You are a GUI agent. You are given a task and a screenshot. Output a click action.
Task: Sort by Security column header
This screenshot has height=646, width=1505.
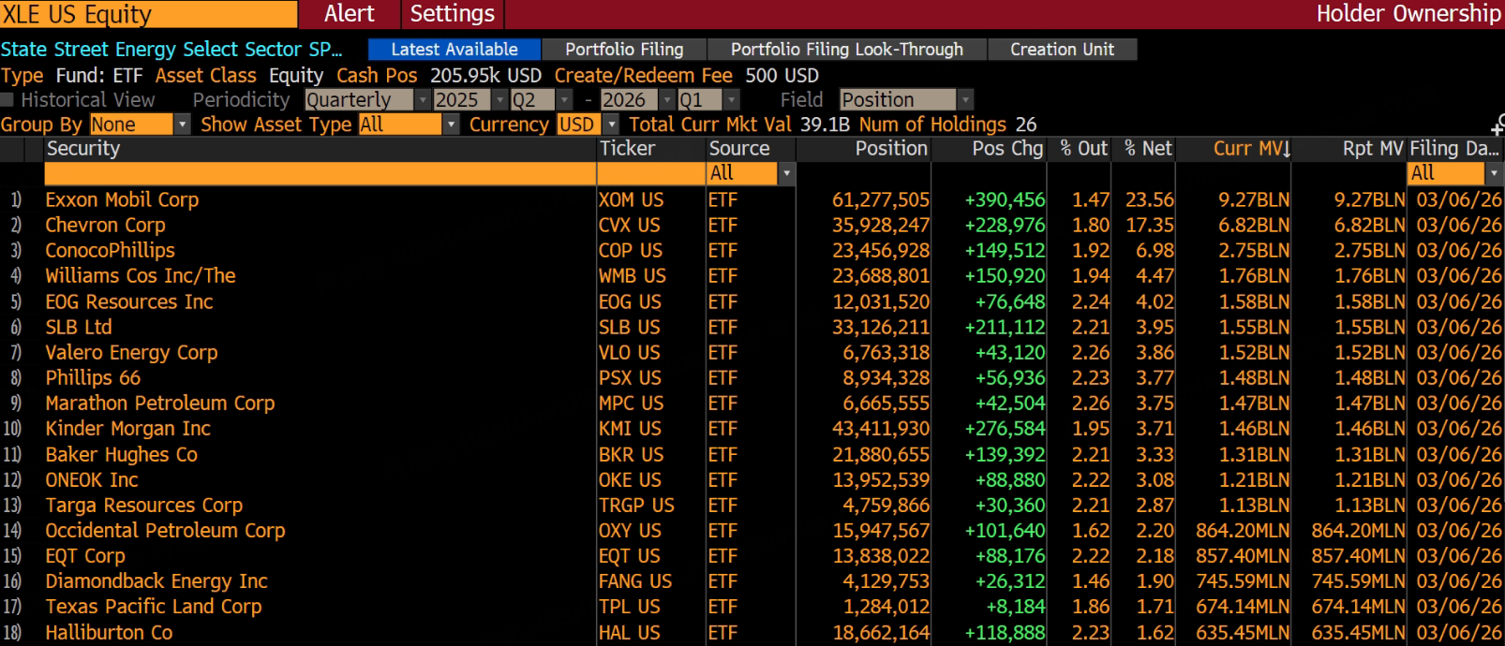click(83, 149)
